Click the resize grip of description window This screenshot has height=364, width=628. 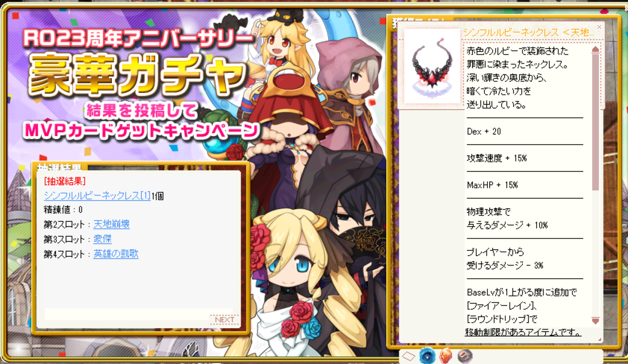599,340
